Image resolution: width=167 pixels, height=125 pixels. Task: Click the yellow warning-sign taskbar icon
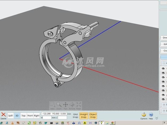[85, 123]
